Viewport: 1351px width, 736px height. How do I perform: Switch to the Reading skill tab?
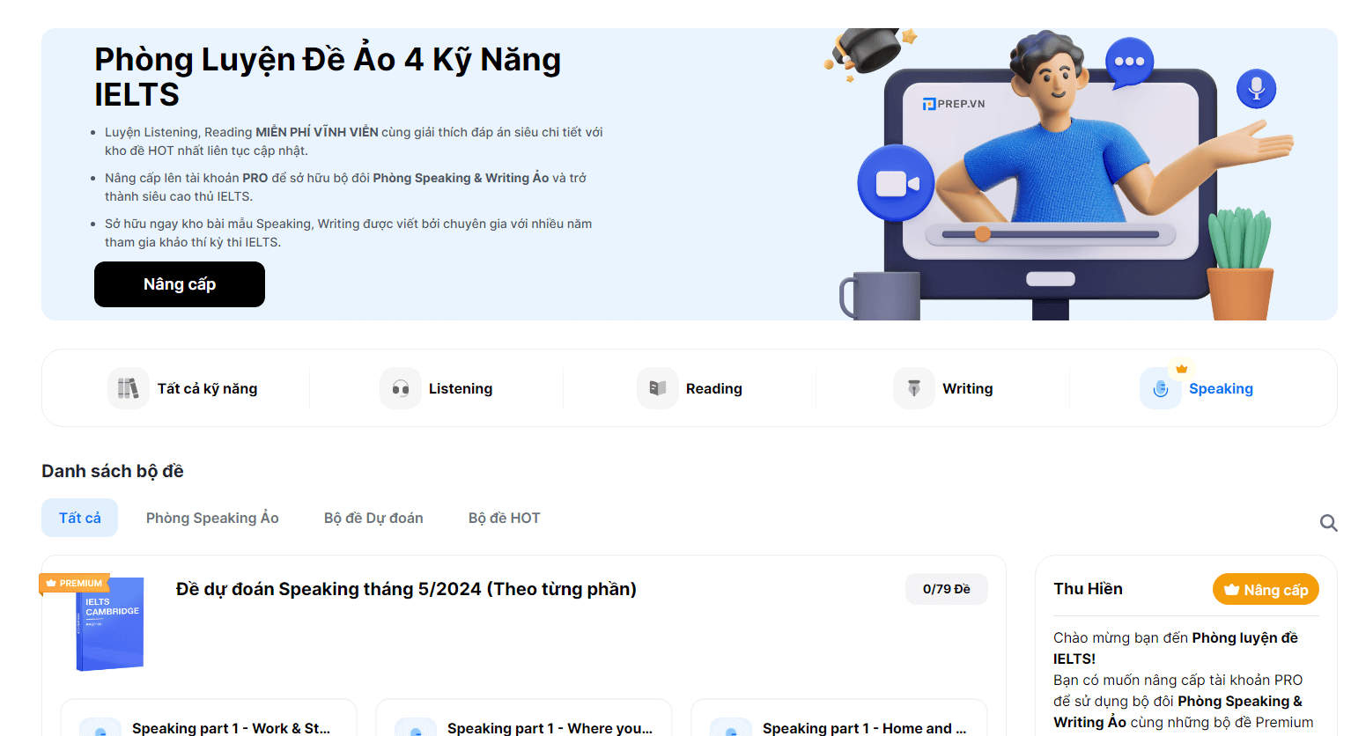(x=690, y=388)
